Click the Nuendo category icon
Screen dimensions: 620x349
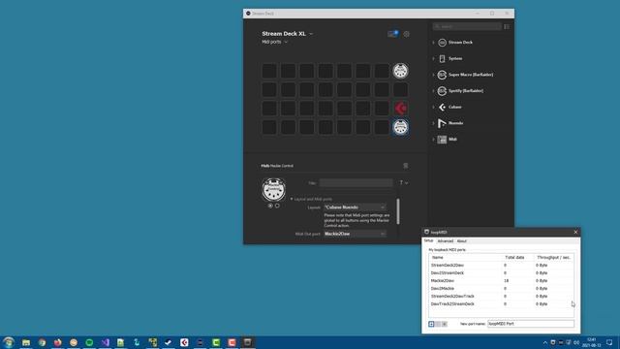pos(442,123)
